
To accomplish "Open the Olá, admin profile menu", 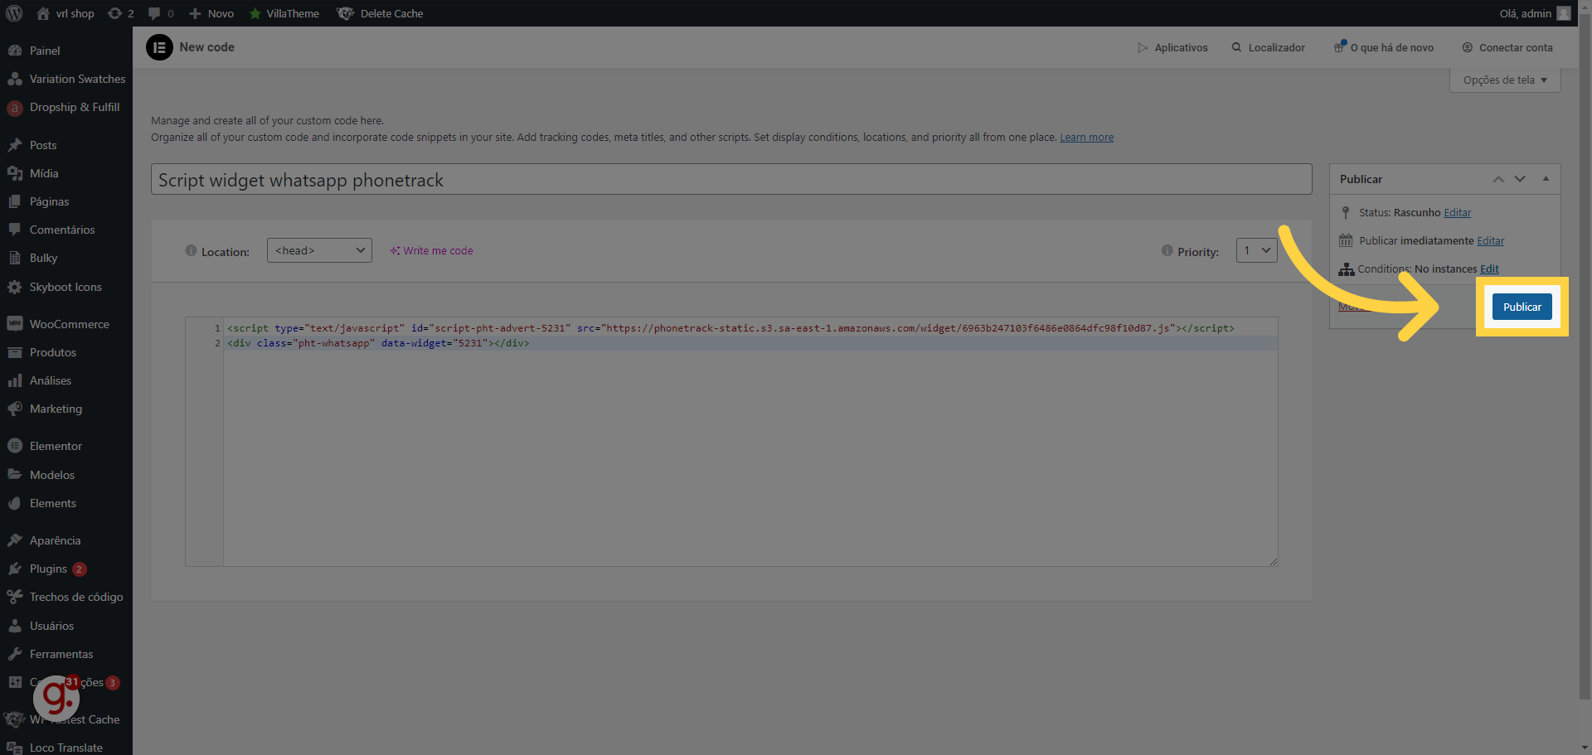I will coord(1535,13).
